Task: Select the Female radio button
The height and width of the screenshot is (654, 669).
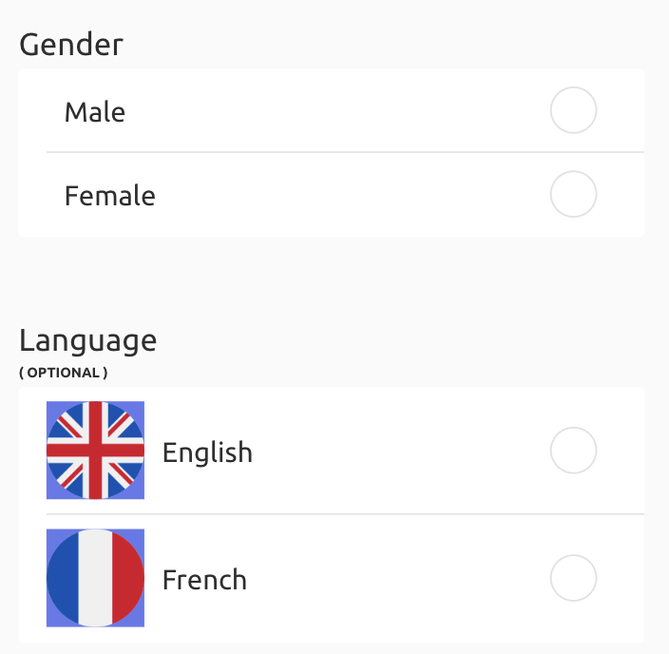Action: tap(573, 195)
